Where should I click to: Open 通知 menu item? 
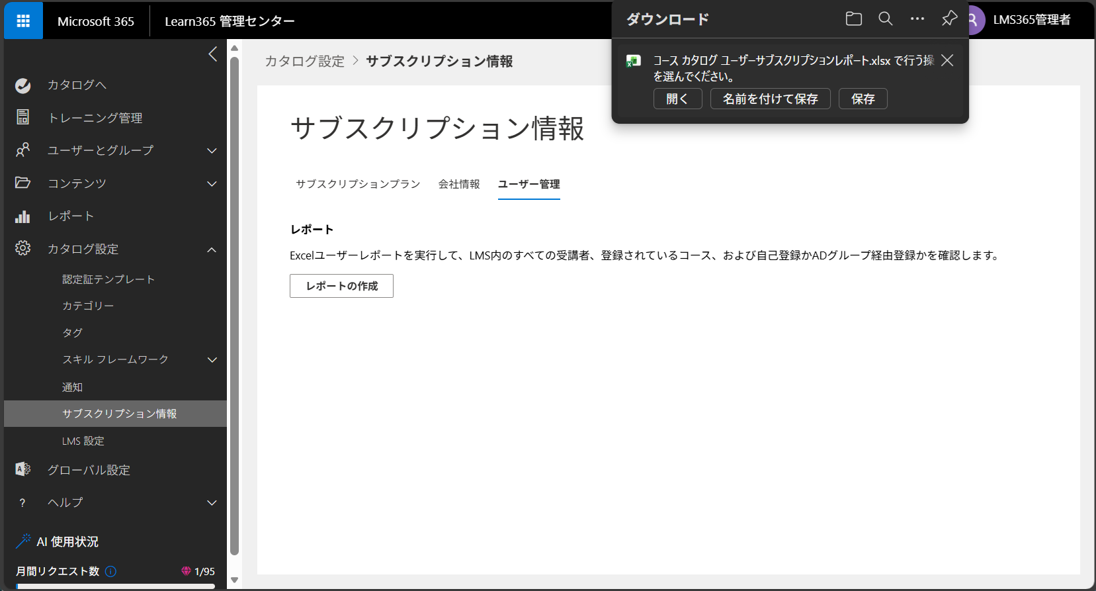73,387
